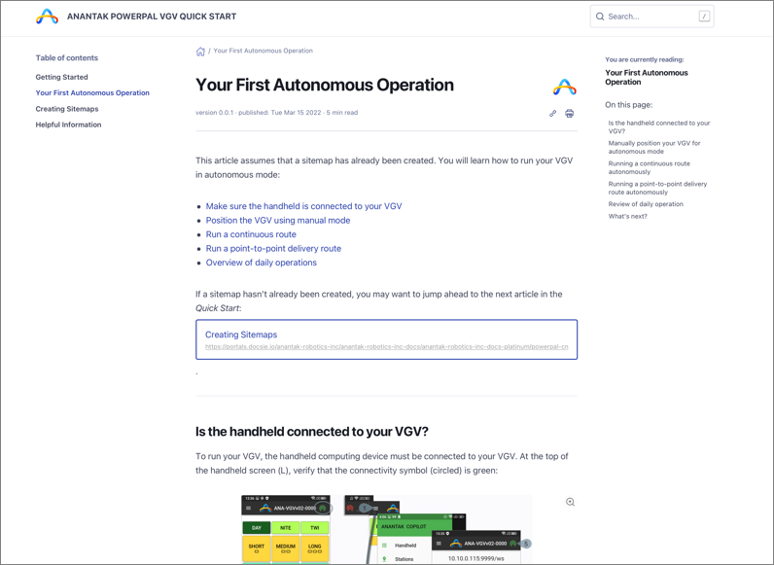Screen dimensions: 774x565
Task: Click the Anantak logo beside the article title
Action: 565,87
